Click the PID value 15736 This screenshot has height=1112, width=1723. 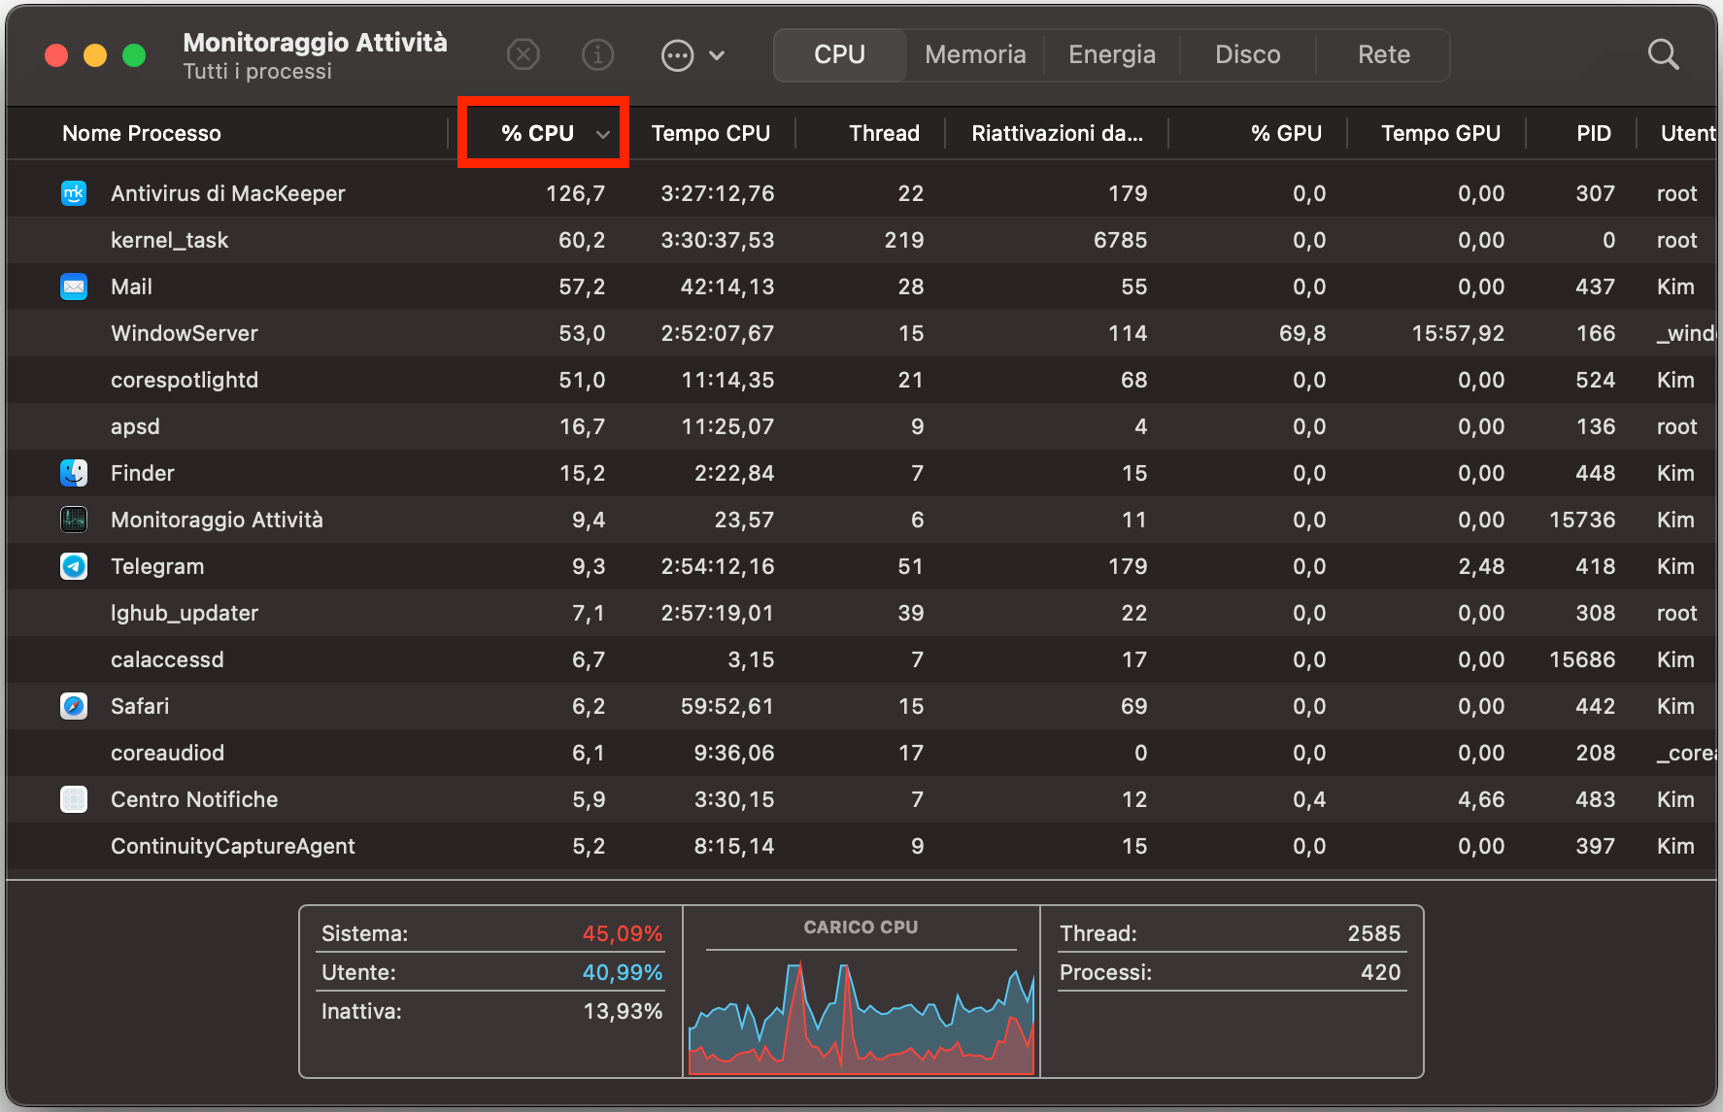[1582, 520]
